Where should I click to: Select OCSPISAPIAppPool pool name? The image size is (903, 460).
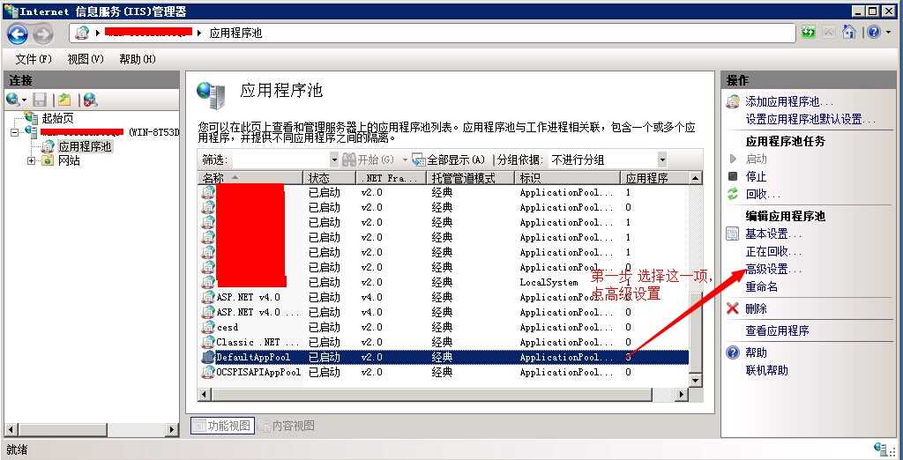[258, 372]
